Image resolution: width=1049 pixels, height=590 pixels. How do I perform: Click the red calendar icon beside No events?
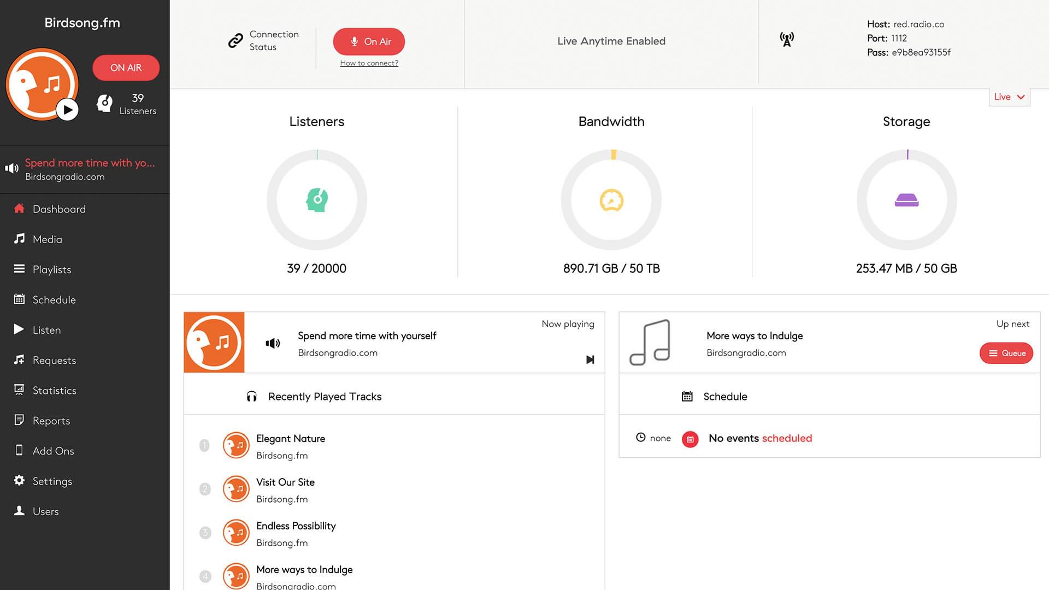tap(690, 439)
